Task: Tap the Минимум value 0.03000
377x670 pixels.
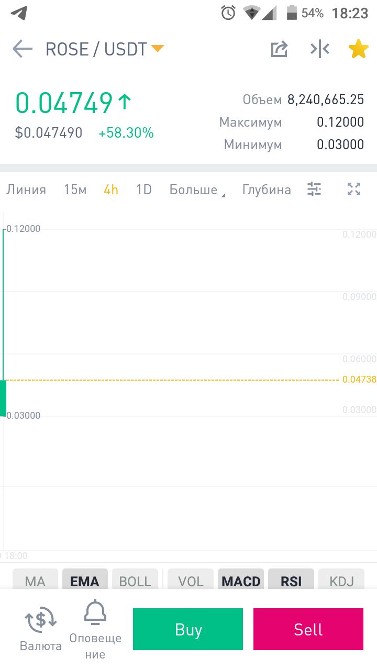Action: tap(340, 144)
